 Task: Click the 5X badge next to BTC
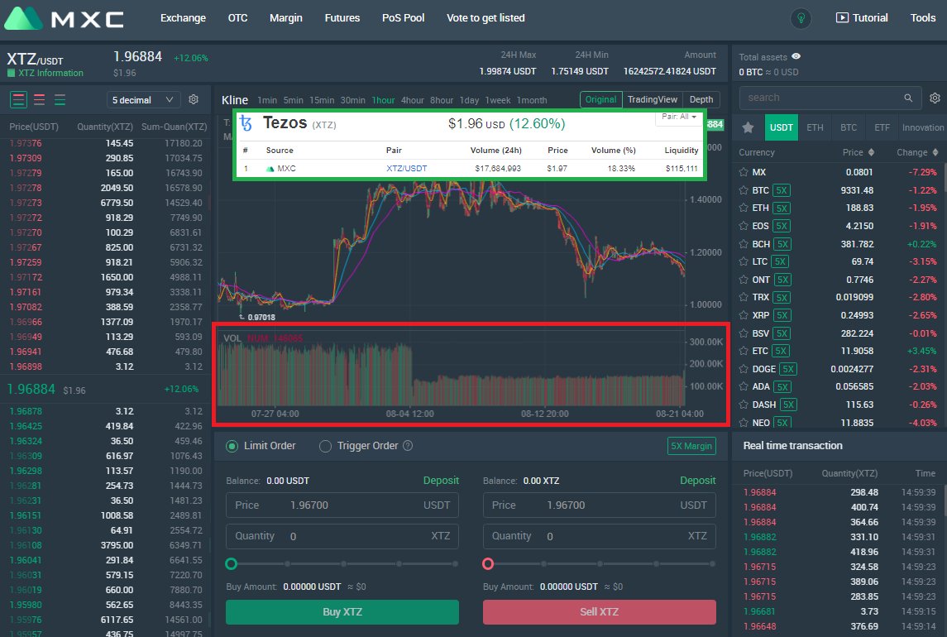(x=782, y=190)
